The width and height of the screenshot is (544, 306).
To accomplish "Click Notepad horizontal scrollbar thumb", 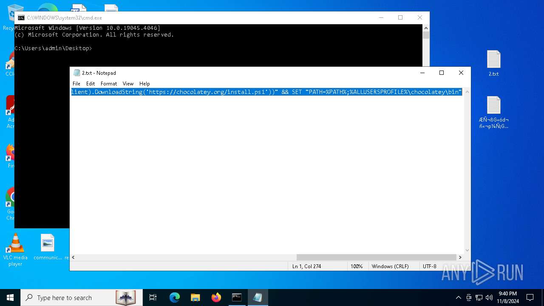I will click(376, 257).
